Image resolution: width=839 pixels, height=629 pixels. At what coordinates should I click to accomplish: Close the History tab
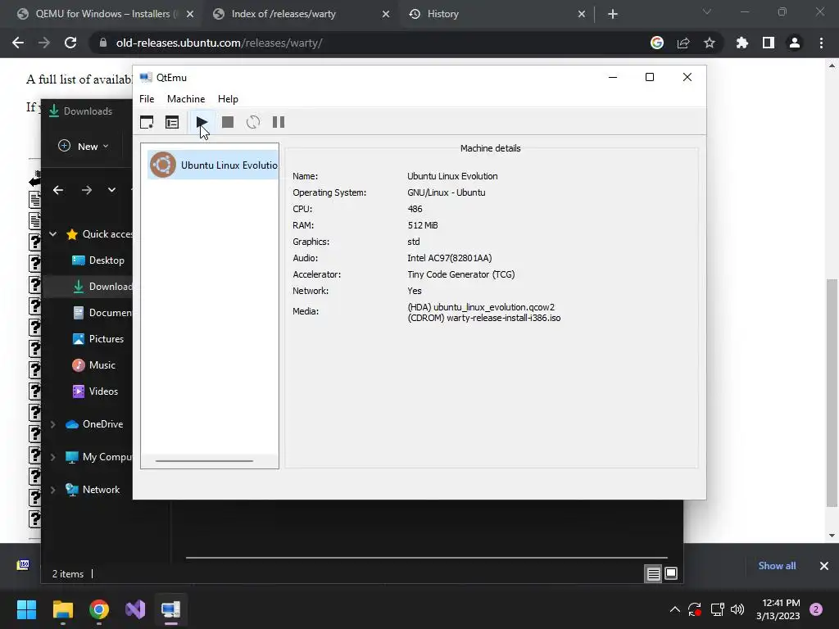pos(582,14)
